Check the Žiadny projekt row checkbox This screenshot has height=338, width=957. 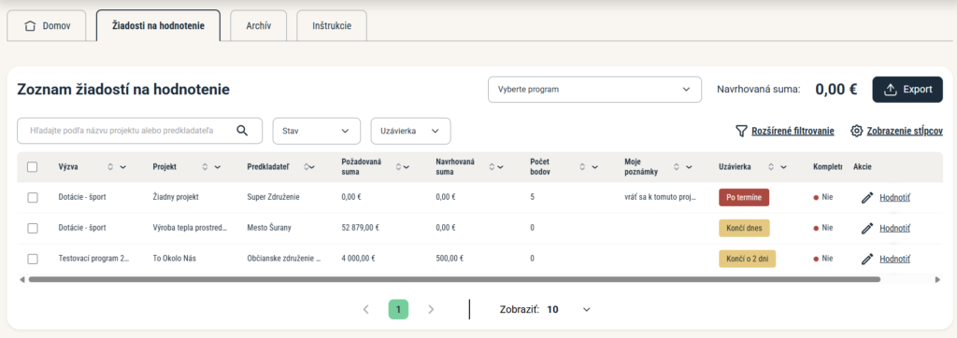tap(33, 197)
